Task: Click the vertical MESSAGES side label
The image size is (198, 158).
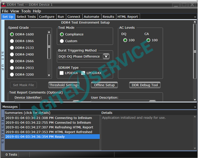Action: click(x=3, y=130)
